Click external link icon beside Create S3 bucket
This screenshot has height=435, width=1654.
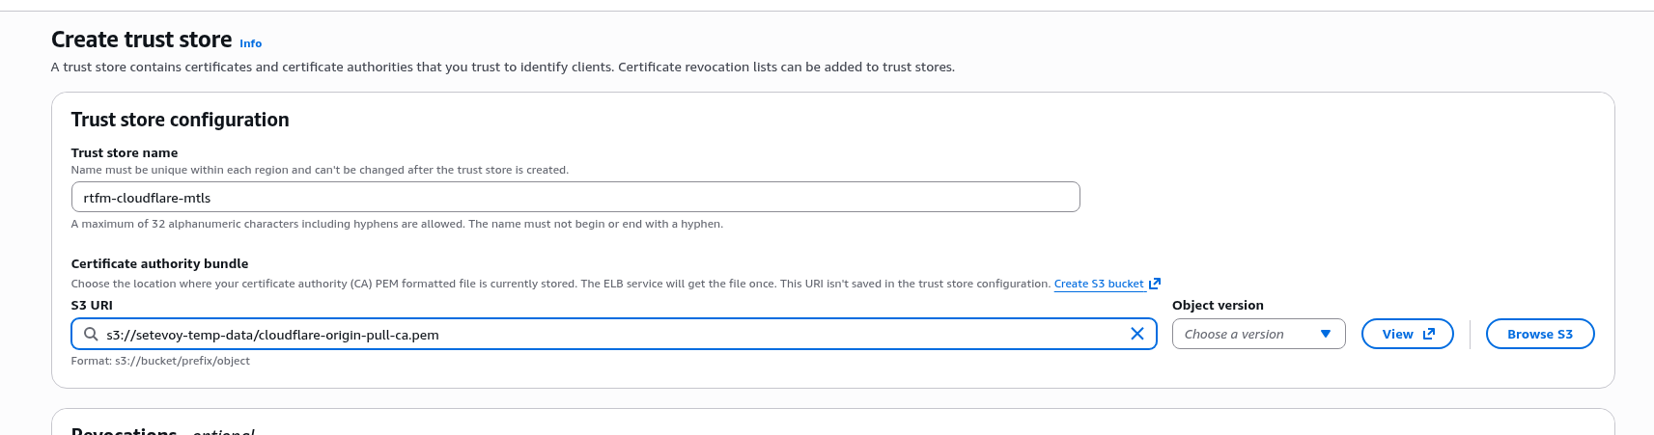1154,284
